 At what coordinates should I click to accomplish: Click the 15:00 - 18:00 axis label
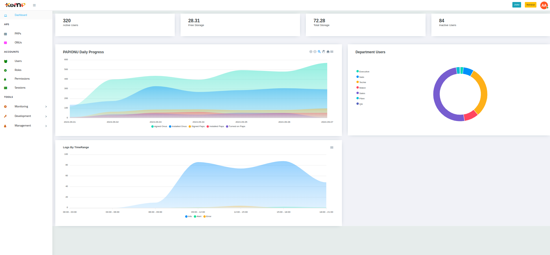click(x=284, y=212)
